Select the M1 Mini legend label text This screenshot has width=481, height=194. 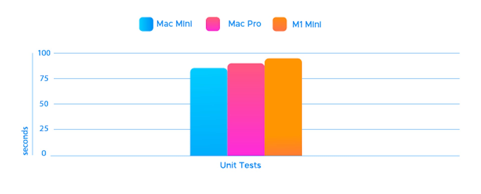click(x=307, y=24)
